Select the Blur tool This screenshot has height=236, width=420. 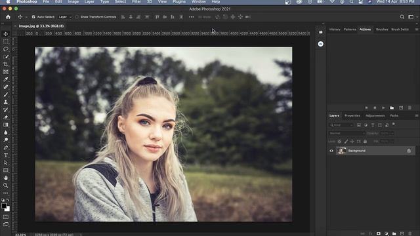click(x=6, y=132)
